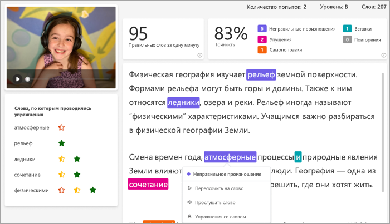Click yellow half star next to "ледники"
Viewport: 390px width, 224px height.
(61, 159)
